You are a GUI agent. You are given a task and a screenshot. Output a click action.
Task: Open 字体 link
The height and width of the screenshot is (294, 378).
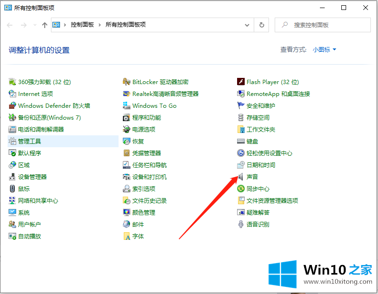pyautogui.click(x=138, y=236)
